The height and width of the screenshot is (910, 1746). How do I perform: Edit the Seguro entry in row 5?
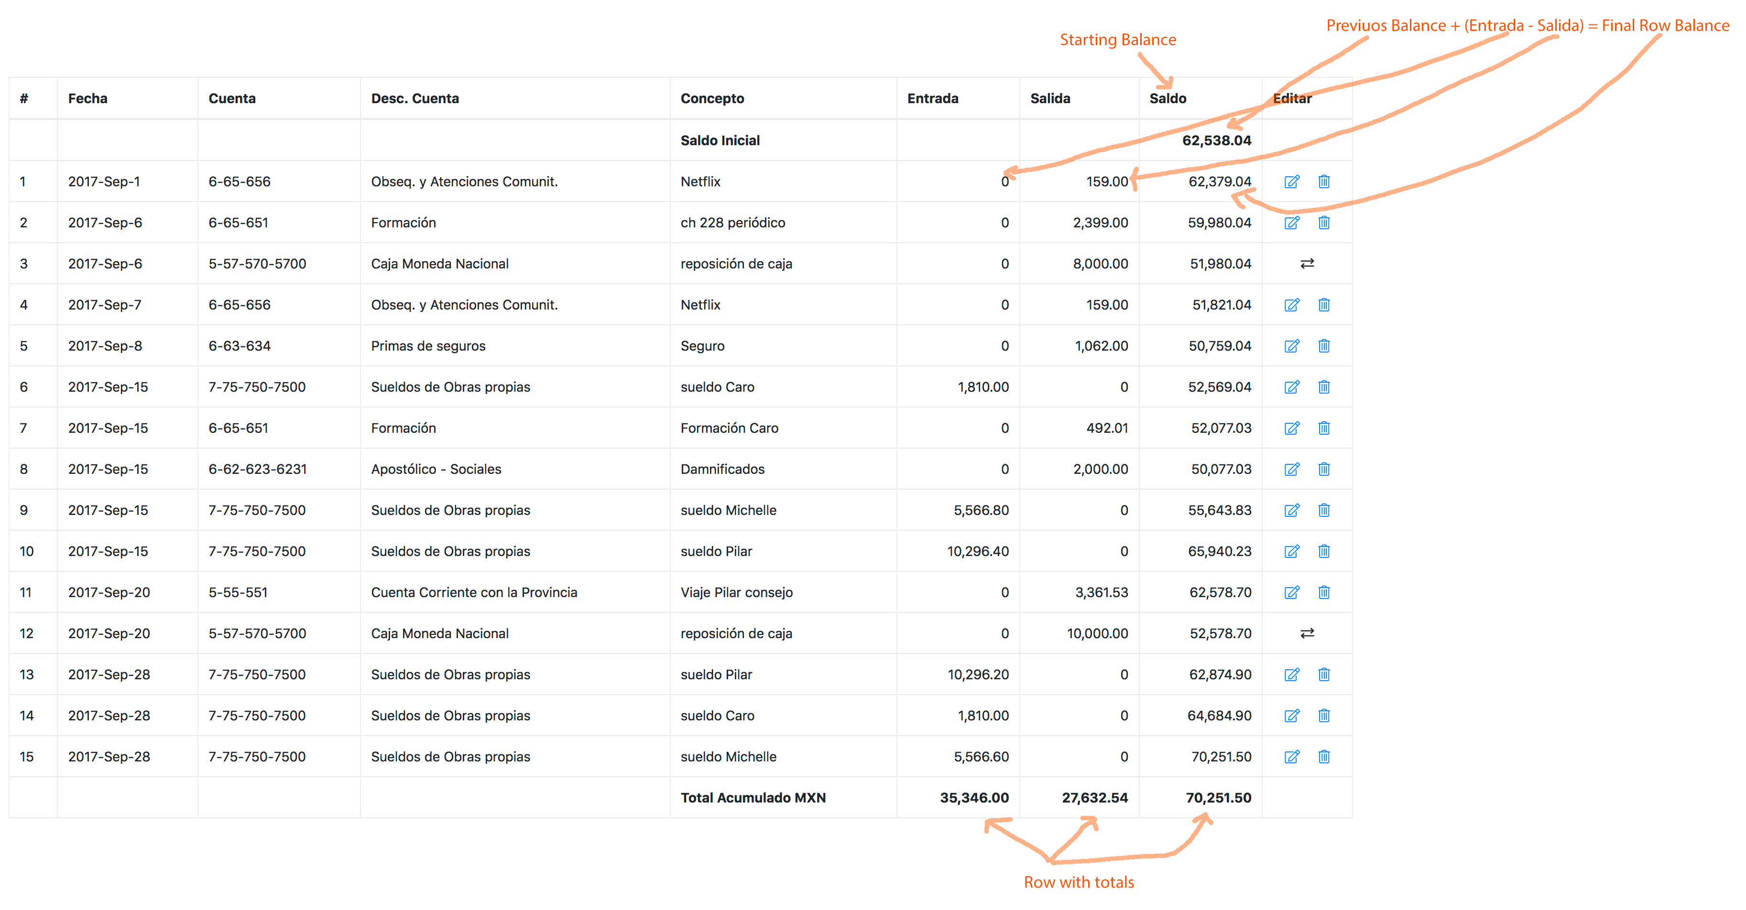(x=1292, y=346)
